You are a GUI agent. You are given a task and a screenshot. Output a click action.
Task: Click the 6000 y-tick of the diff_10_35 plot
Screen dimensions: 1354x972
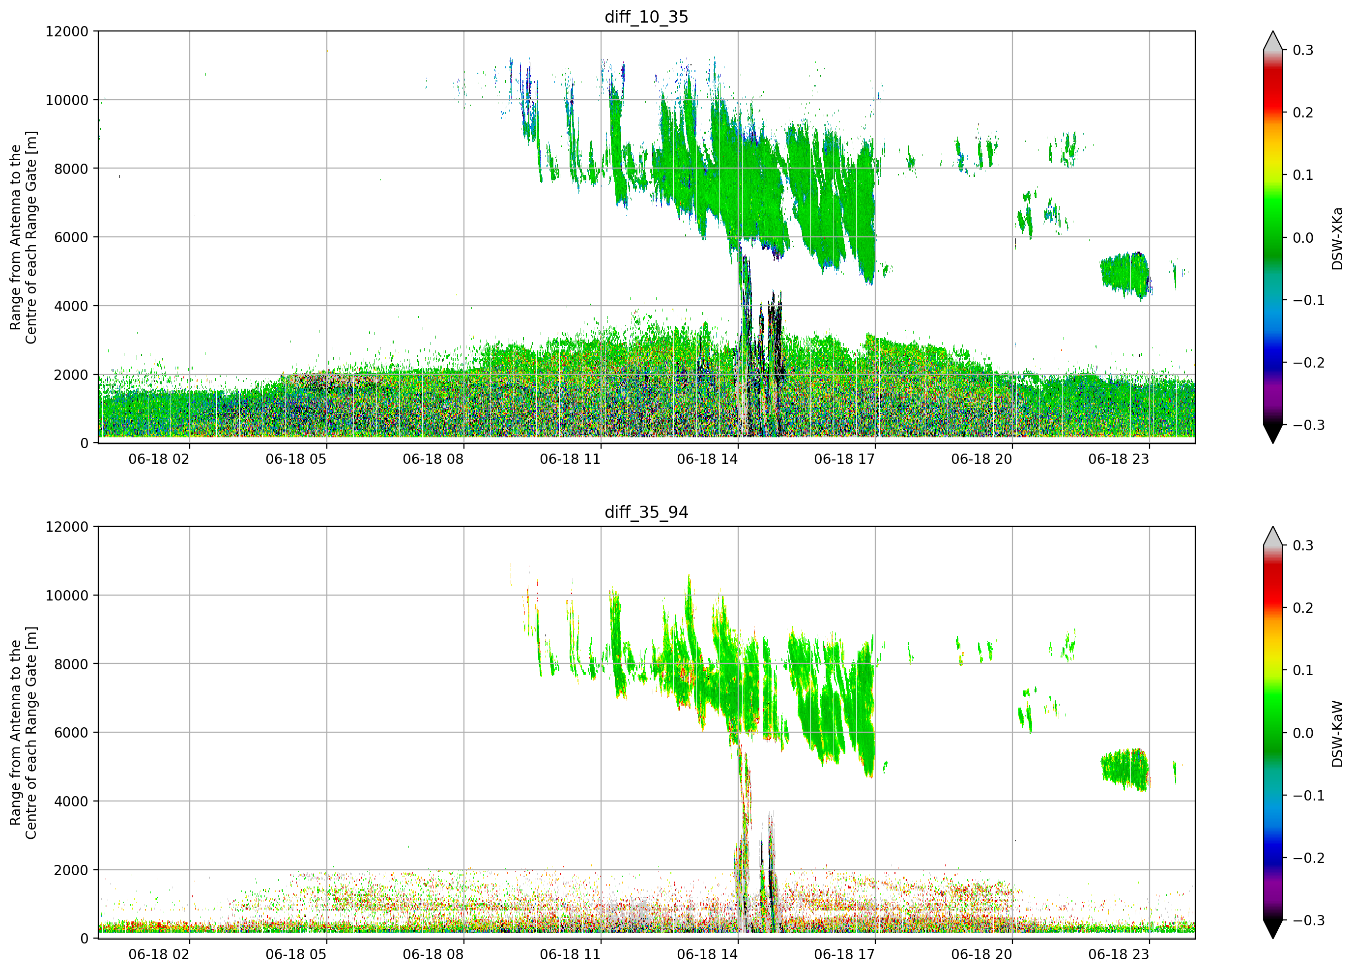click(71, 238)
